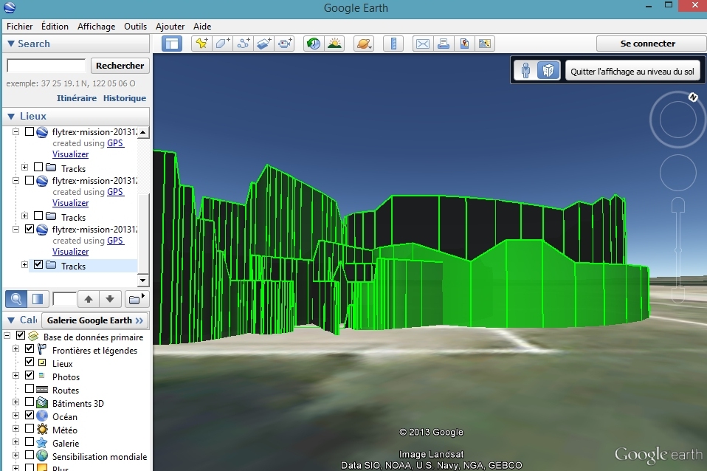This screenshot has width=707, height=471.
Task: Add an image overlay from the toolbar
Action: 264,44
